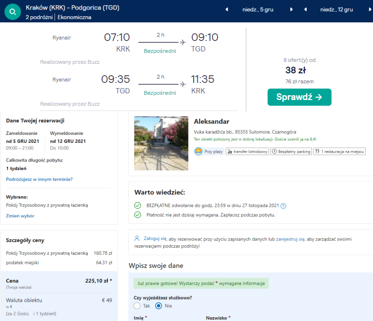Screen dimensions: 373x321
Task: Click 2 podróżni passengers text
Action: pos(39,17)
